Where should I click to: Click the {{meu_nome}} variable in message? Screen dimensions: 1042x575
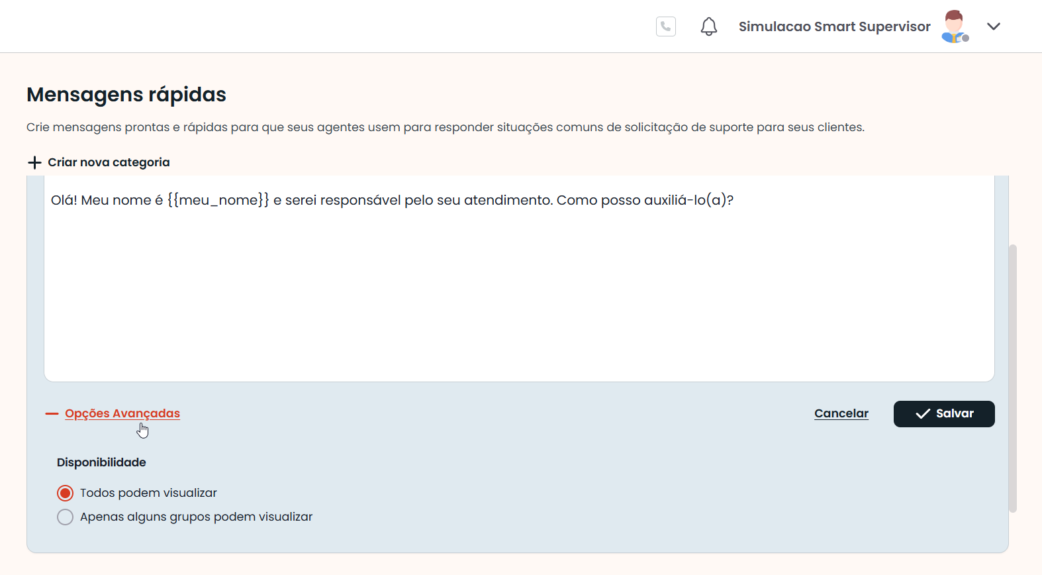tap(218, 200)
